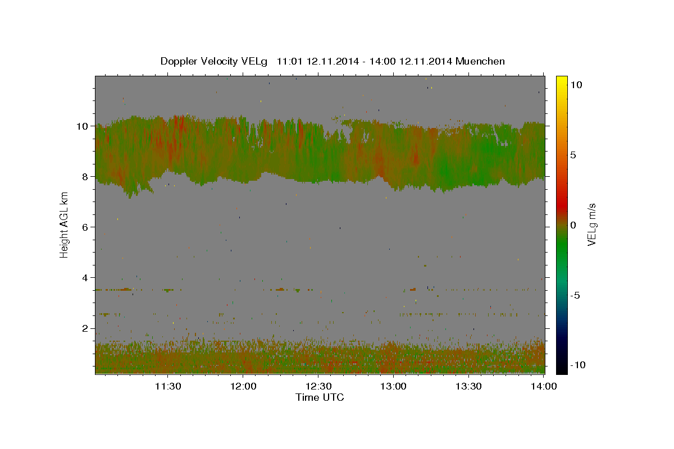The width and height of the screenshot is (674, 449).
Task: Click the black bottom of the velocity colorbar
Action: pyautogui.click(x=561, y=369)
